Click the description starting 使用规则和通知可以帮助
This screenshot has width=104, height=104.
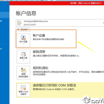click(68, 73)
